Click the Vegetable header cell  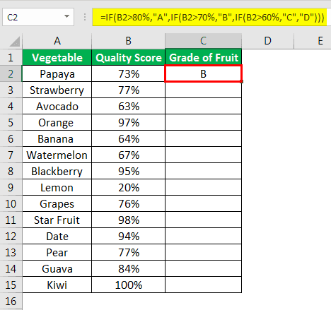(x=57, y=57)
